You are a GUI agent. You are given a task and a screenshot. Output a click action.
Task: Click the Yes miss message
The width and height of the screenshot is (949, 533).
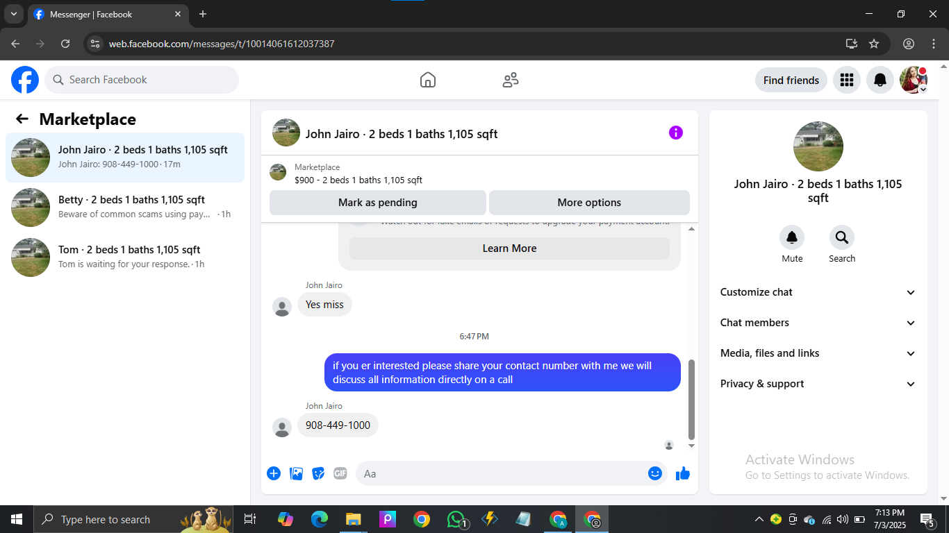(x=324, y=305)
